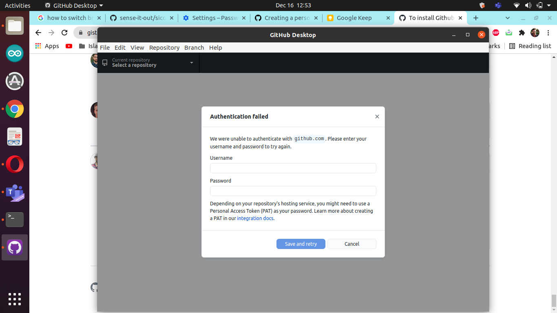Viewport: 557px width, 313px height.
Task: Click the Save and retry button
Action: coord(301,244)
